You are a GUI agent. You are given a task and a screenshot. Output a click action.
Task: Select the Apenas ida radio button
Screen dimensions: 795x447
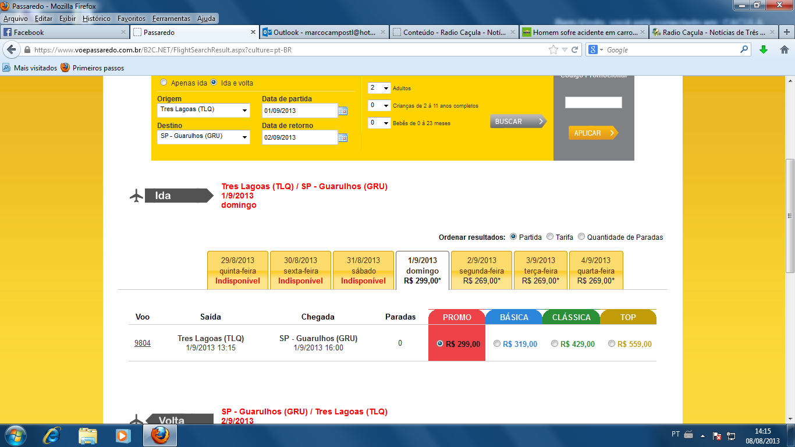point(163,83)
